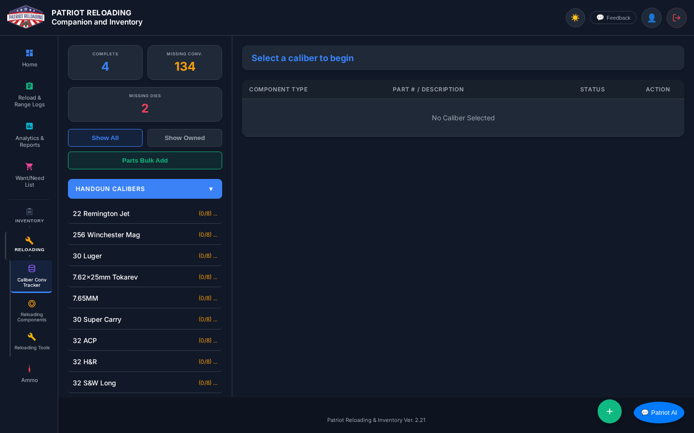Toggle the sun light-mode theme button
The image size is (694, 433).
575,18
